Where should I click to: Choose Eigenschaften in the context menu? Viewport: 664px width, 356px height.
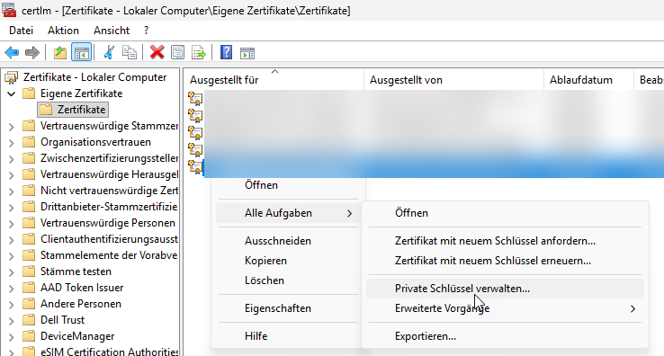(x=288, y=308)
